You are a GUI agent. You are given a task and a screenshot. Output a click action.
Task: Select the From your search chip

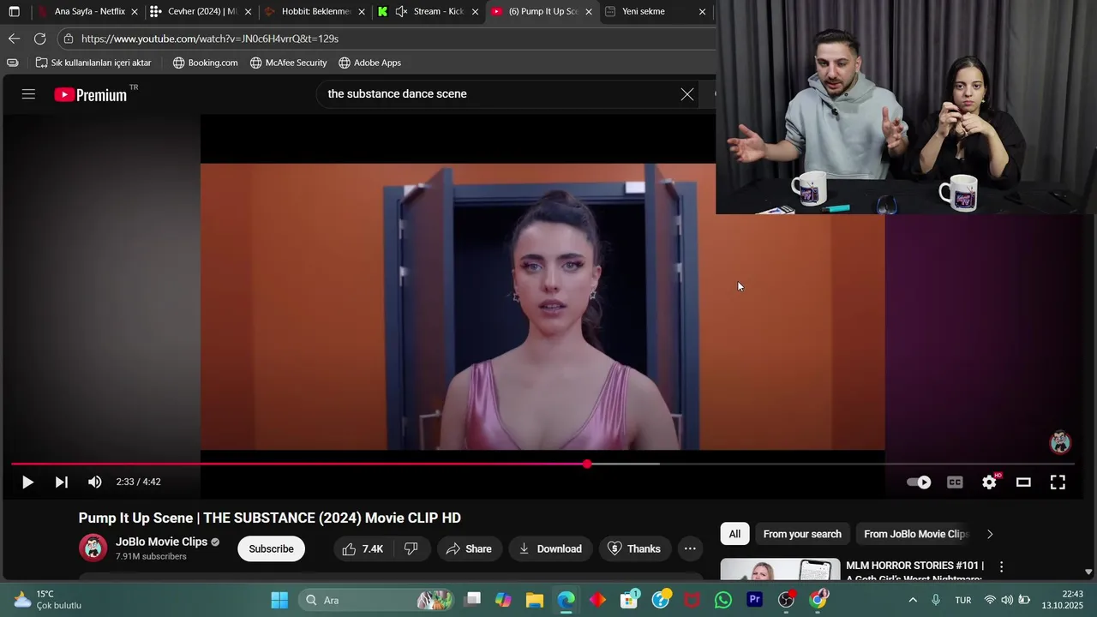pyautogui.click(x=802, y=534)
